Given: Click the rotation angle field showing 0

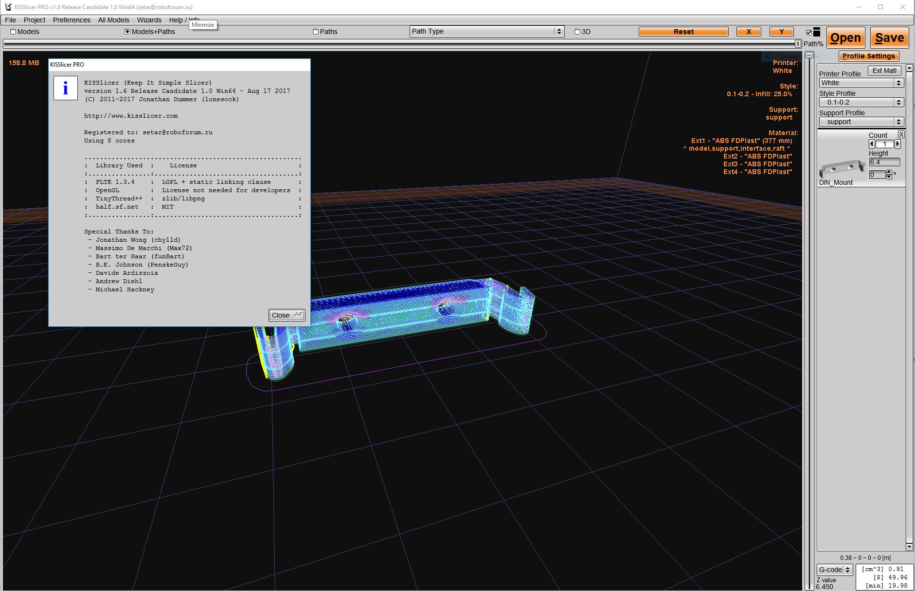Looking at the screenshot, I should pos(877,175).
